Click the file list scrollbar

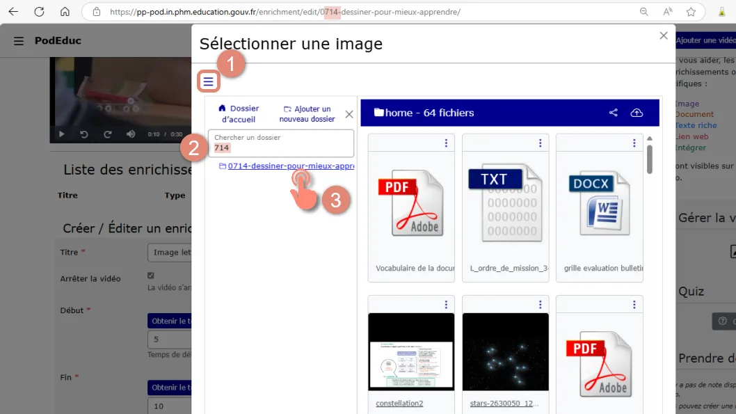point(650,159)
